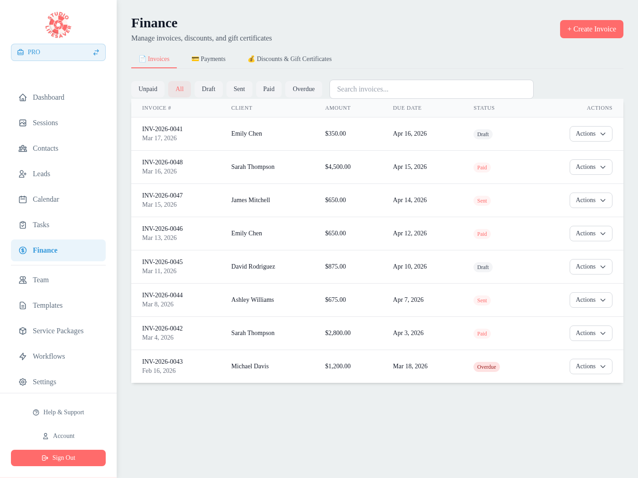Click the Create Invoice button
Screen dimensions: 638x478
coord(592,29)
